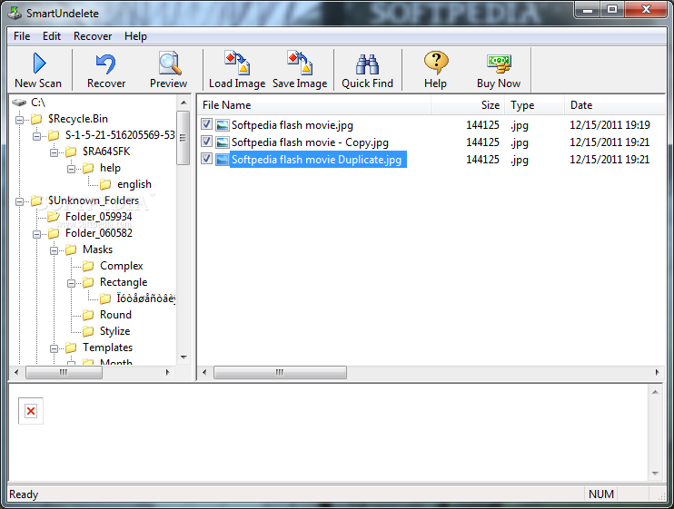This screenshot has height=509, width=674.
Task: Collapse the help folder node
Action: point(72,169)
